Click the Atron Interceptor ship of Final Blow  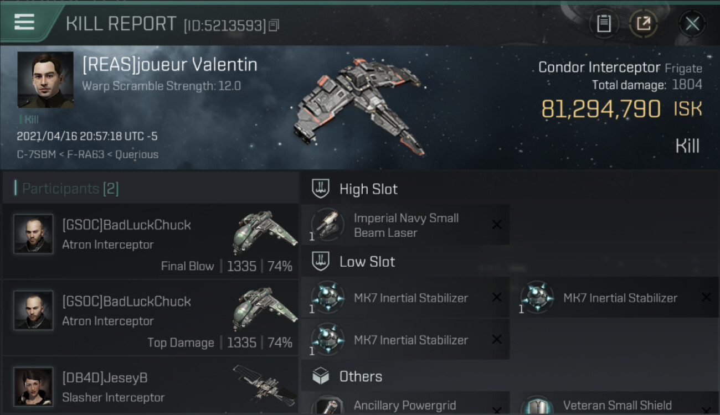click(x=264, y=231)
